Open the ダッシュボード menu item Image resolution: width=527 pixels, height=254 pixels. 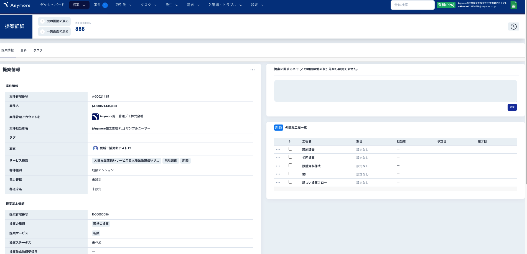click(x=52, y=5)
